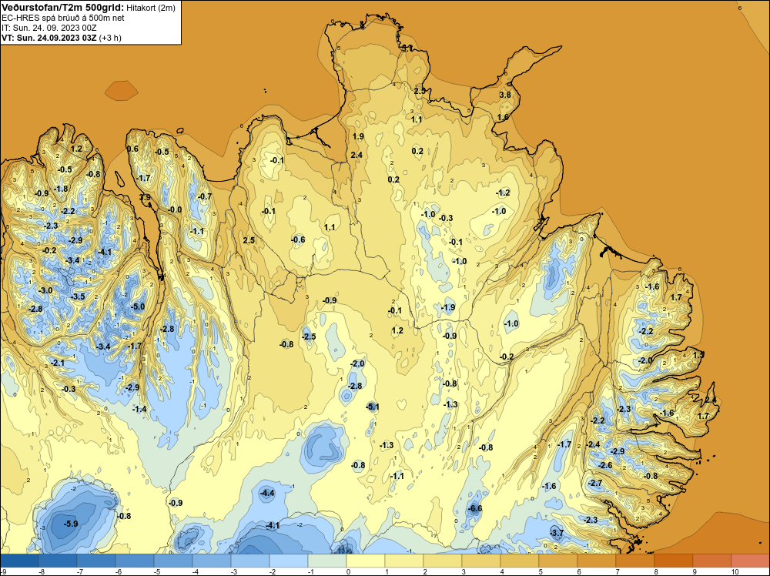Click the temperature value "-2.7"

[x=595, y=483]
